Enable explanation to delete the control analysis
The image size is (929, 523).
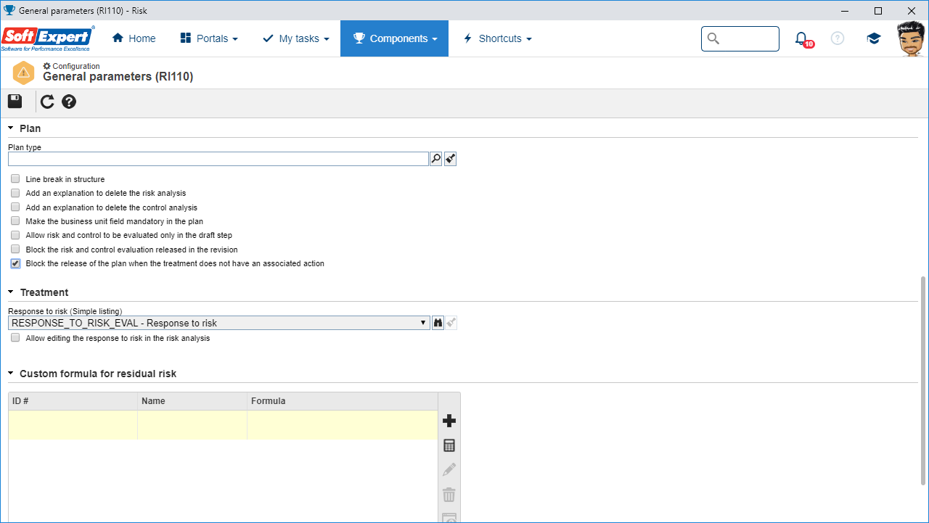pos(15,207)
